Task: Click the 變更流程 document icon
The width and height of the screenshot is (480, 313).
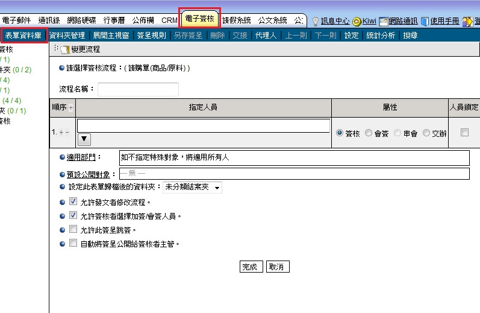Action: (x=65, y=49)
